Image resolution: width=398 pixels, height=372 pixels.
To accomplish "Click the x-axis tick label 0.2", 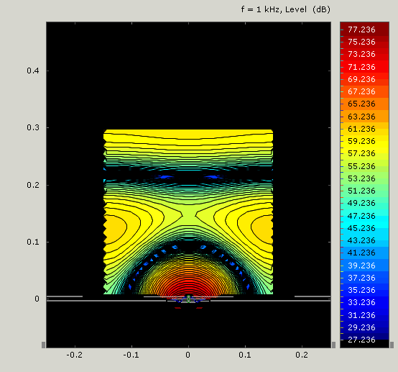I will pos(302,355).
